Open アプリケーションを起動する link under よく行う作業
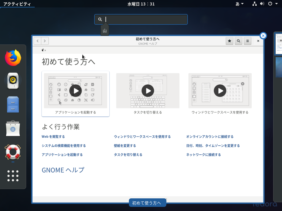The image size is (282, 211). click(x=62, y=155)
